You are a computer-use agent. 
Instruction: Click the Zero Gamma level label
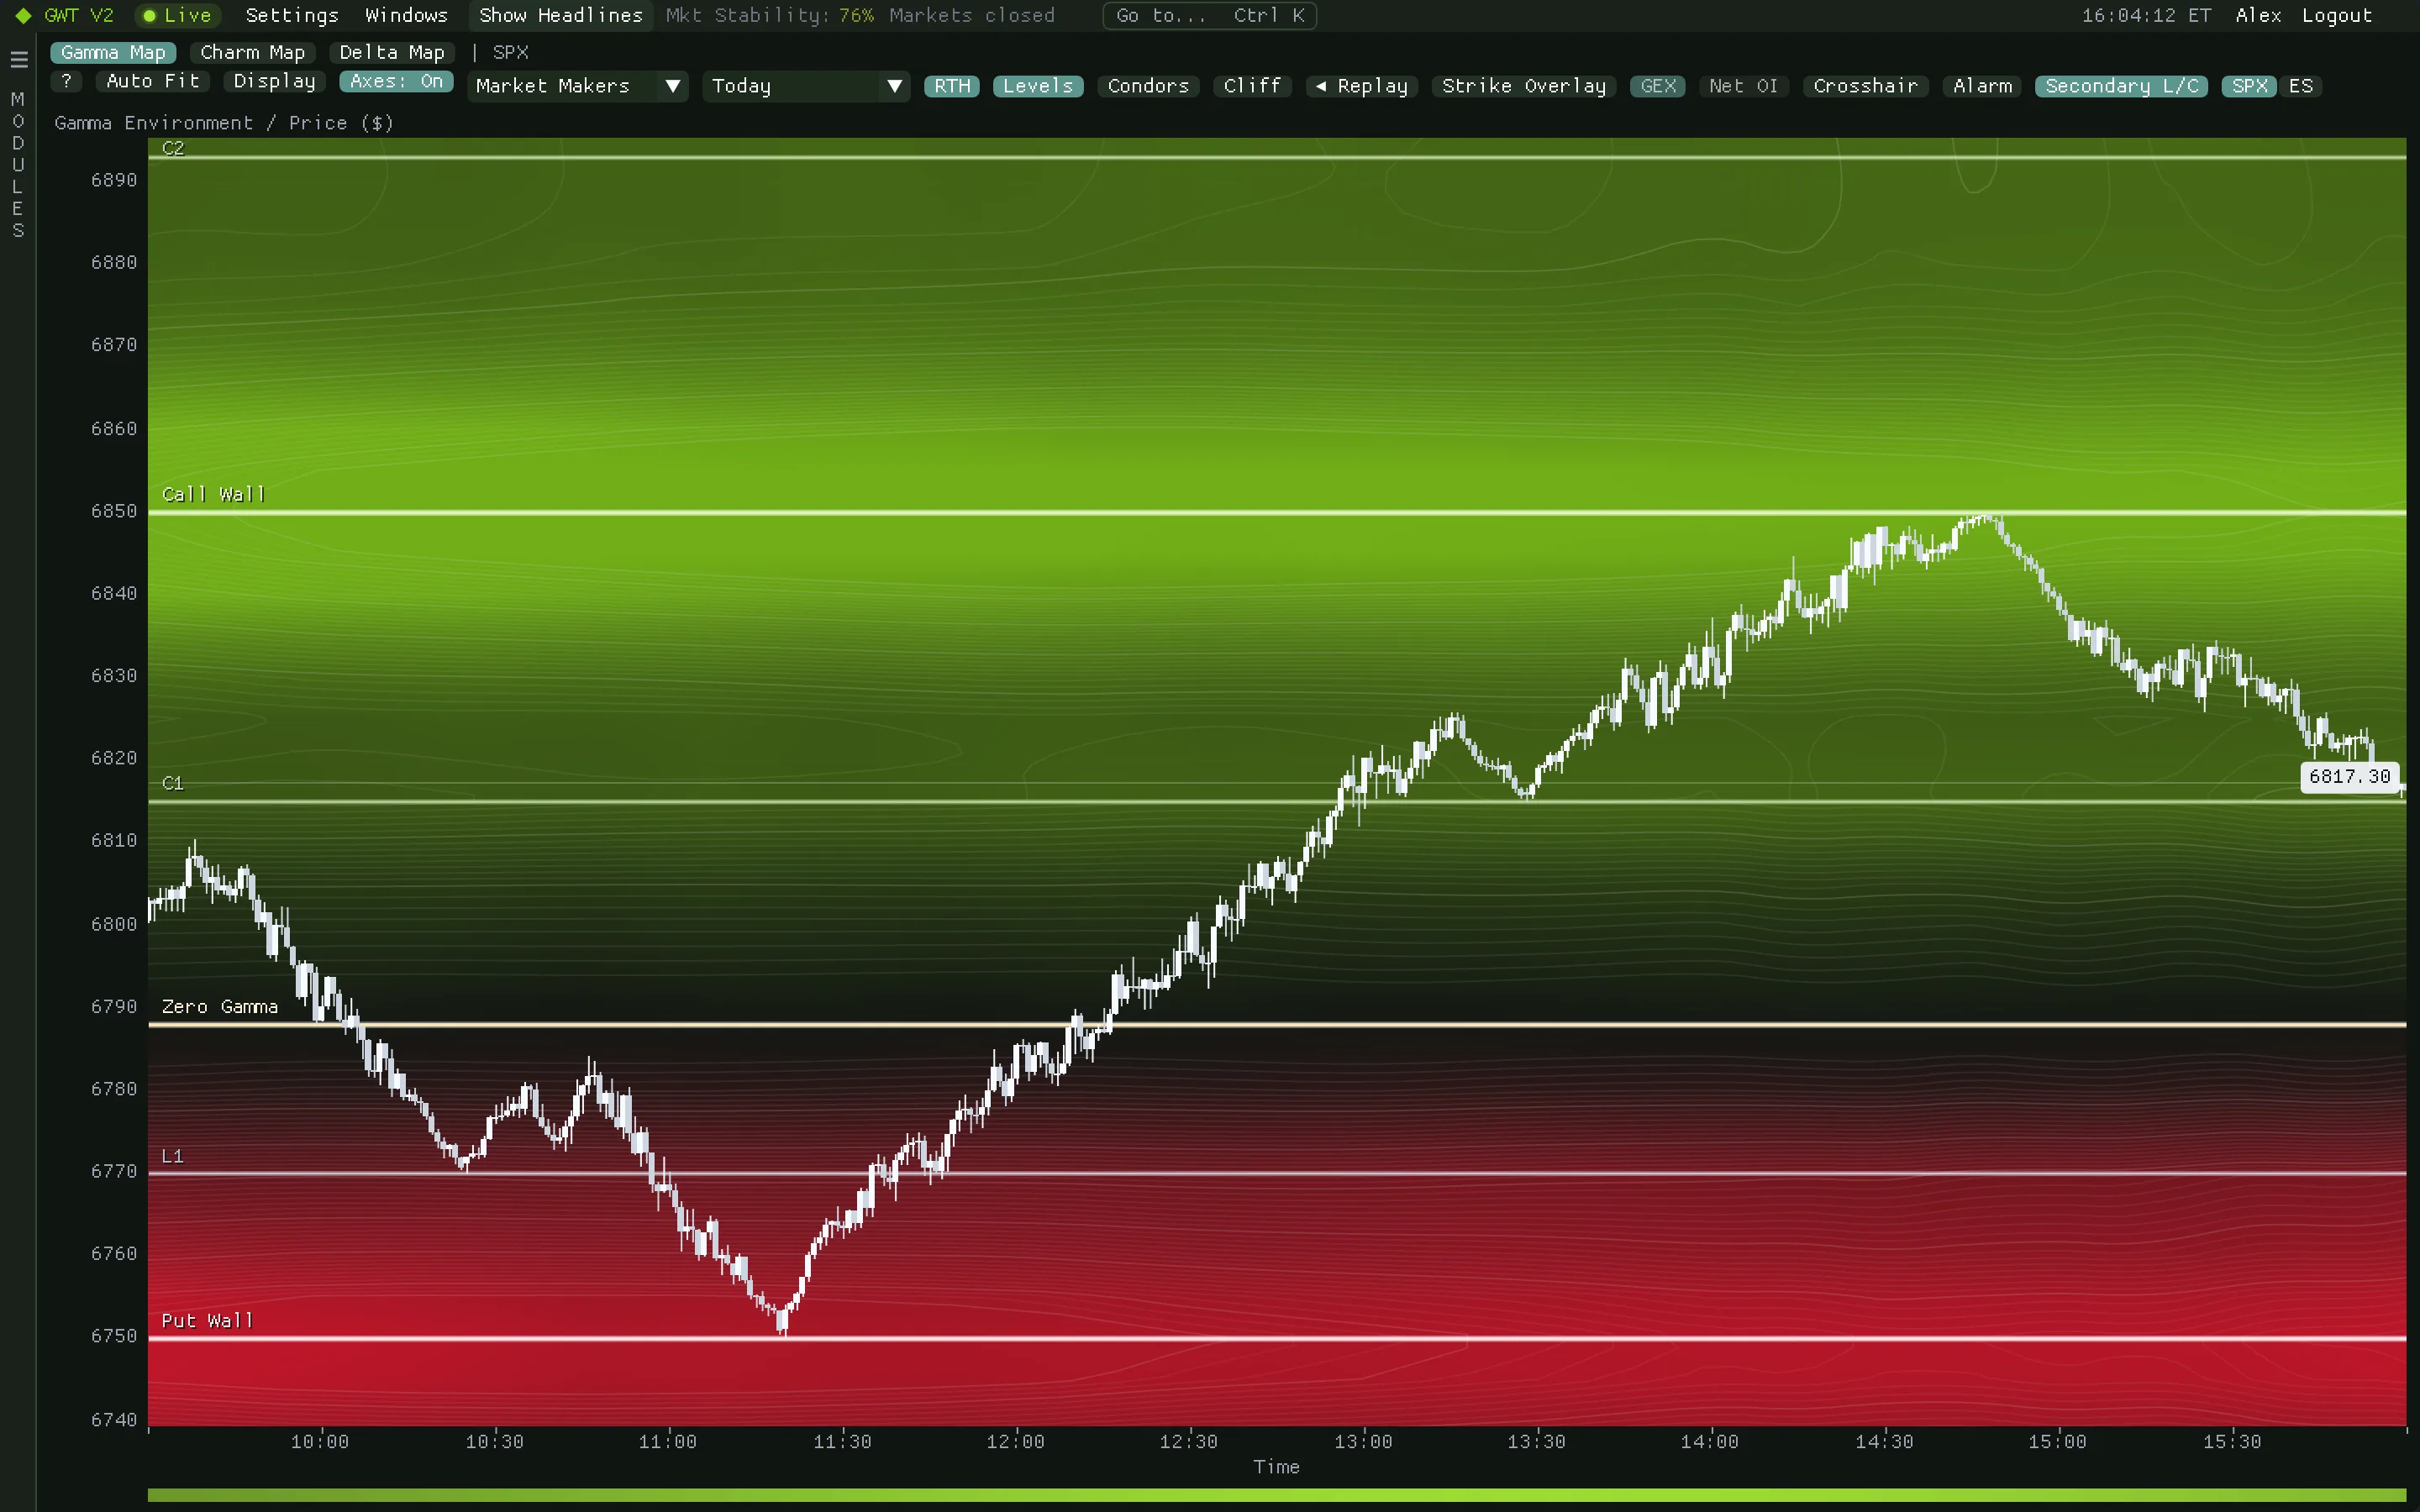[x=220, y=1007]
